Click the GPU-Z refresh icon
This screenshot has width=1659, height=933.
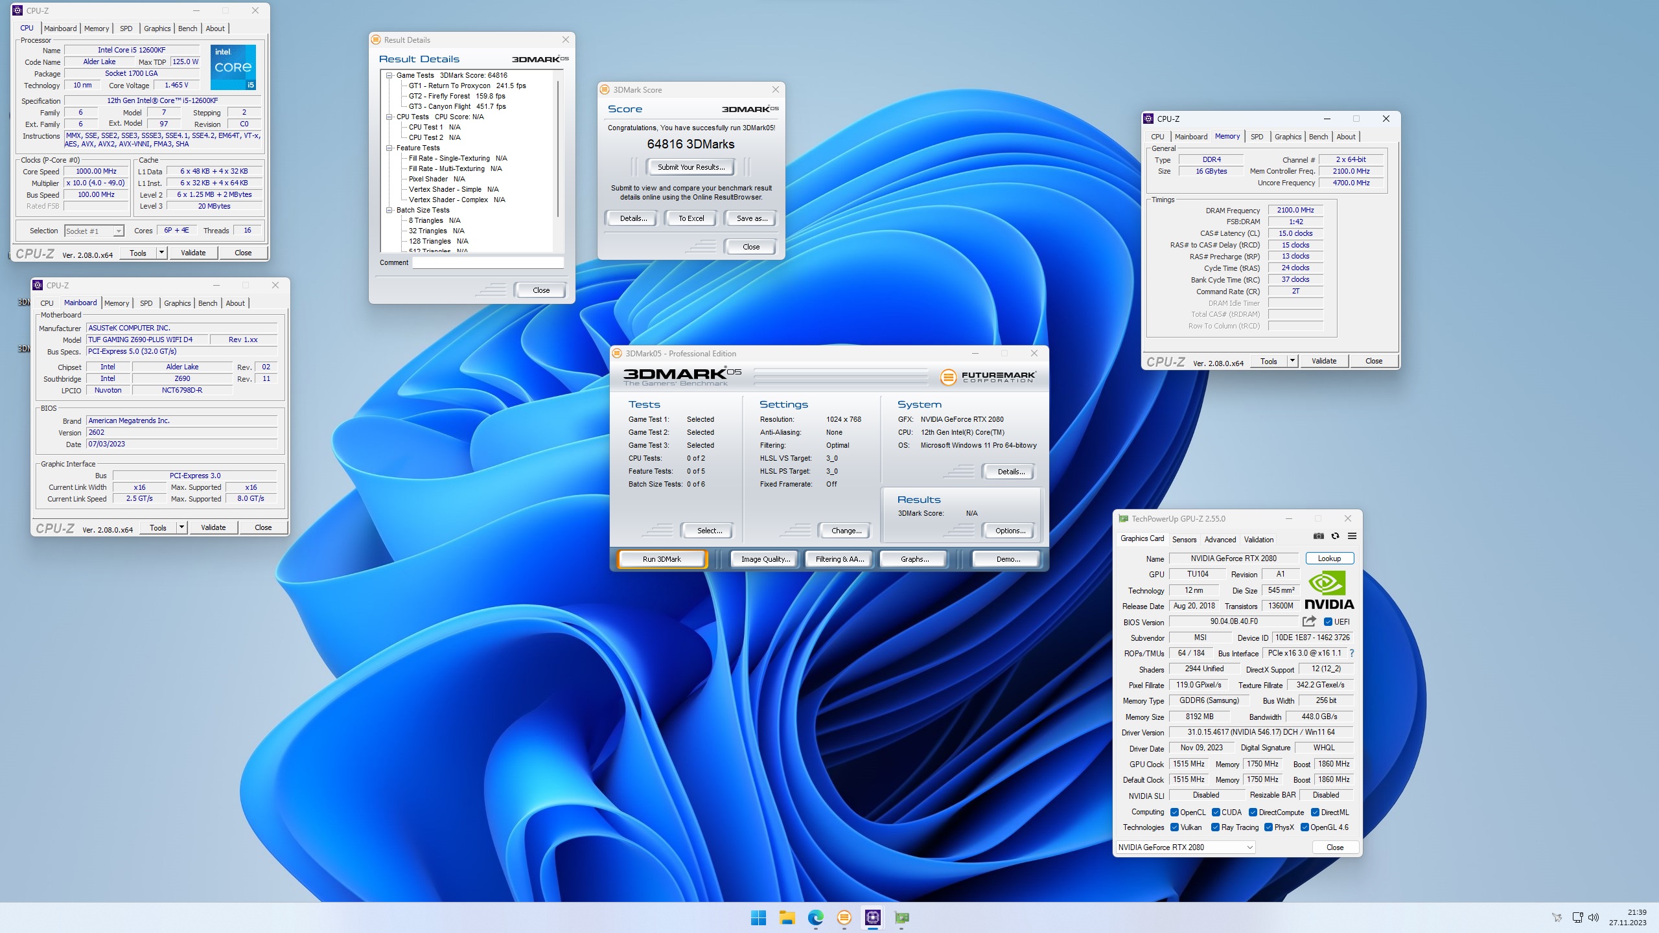[1335, 536]
